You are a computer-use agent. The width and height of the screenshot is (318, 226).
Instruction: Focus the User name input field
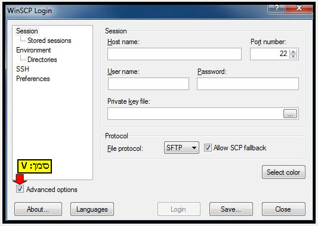[x=149, y=83]
